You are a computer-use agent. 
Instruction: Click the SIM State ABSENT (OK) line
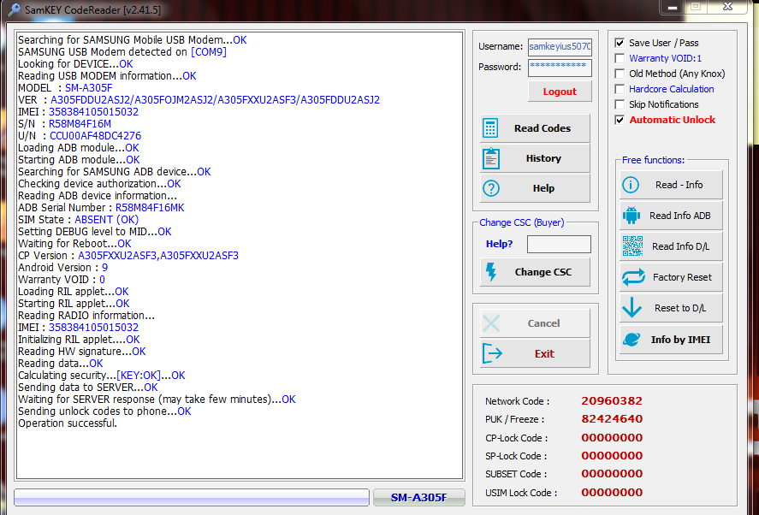click(x=79, y=219)
